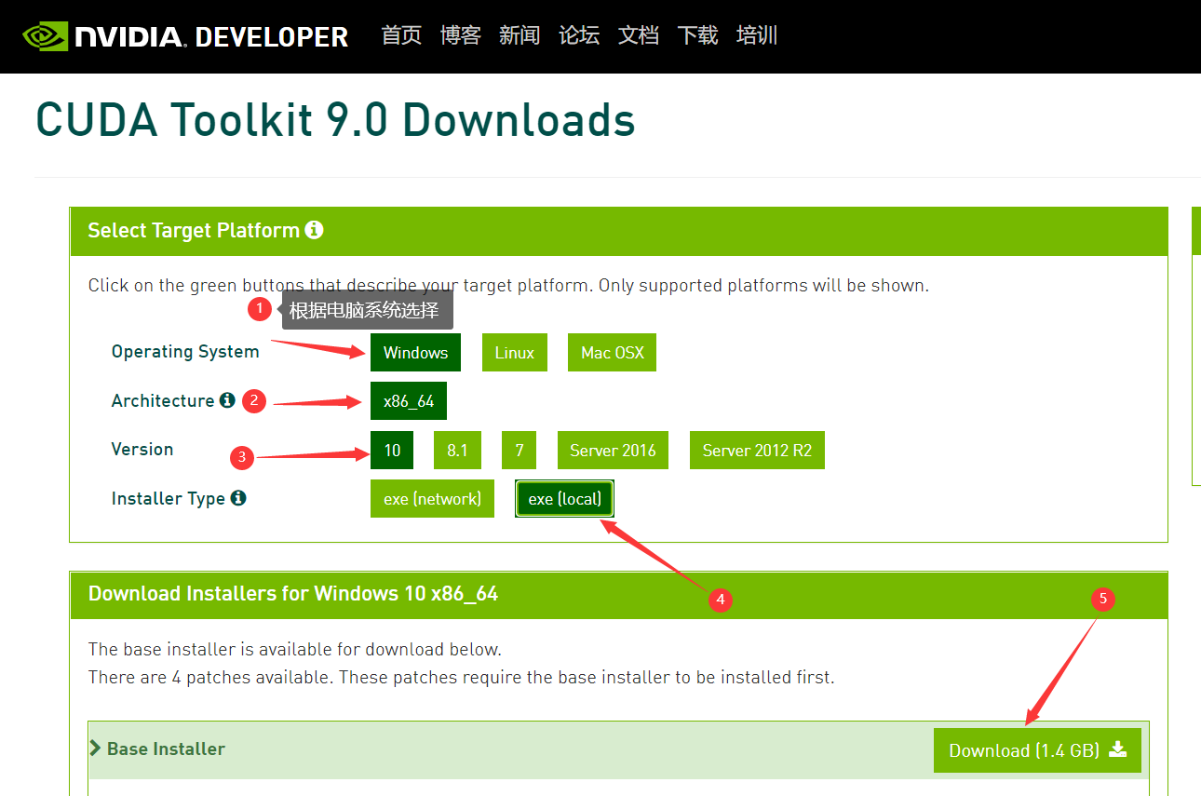The width and height of the screenshot is (1201, 796).
Task: Click the 'Select Target Platform' header text
Action: (194, 230)
